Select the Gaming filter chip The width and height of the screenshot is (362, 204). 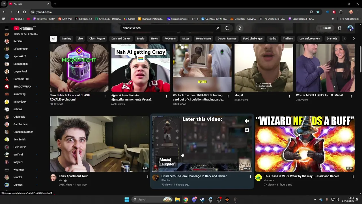(x=66, y=39)
